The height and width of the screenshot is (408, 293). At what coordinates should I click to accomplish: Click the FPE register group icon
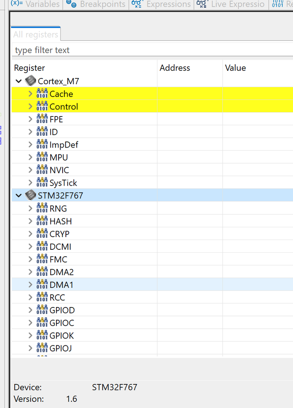pos(42,119)
